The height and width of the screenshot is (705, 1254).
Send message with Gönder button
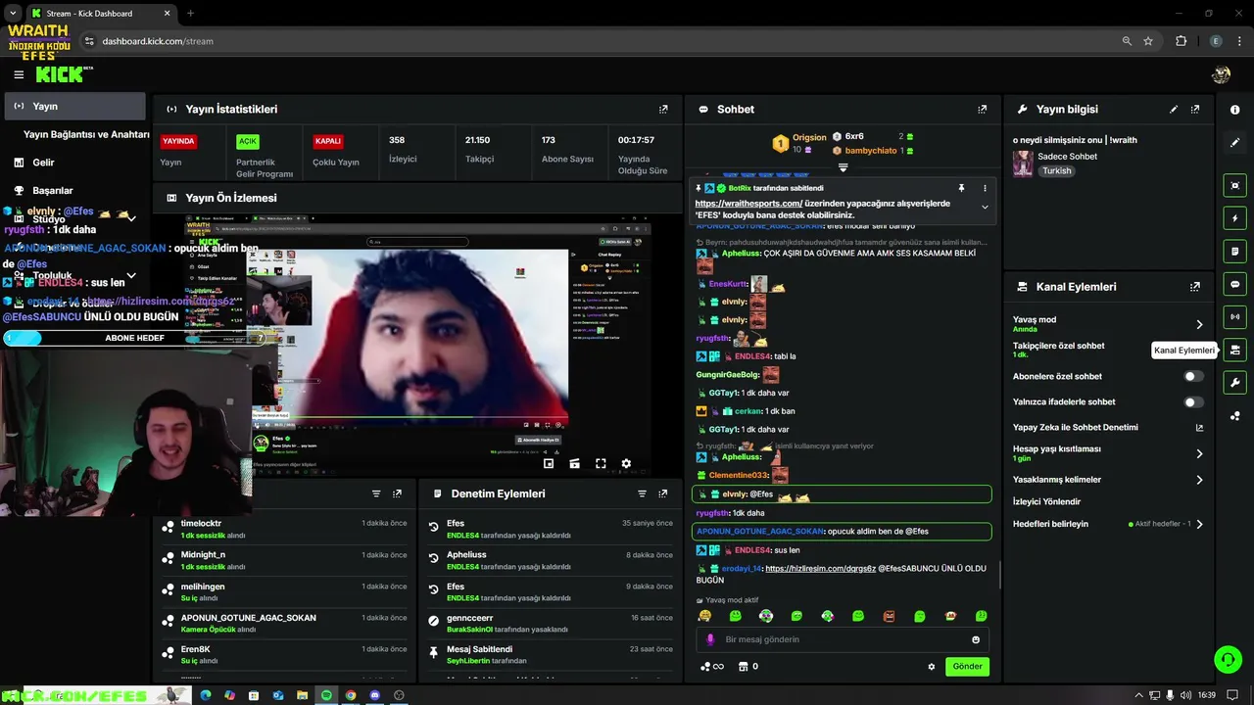click(x=967, y=667)
